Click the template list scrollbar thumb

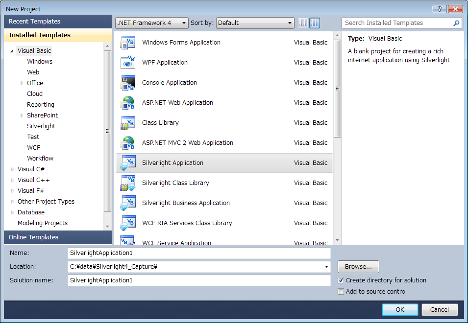point(337,89)
